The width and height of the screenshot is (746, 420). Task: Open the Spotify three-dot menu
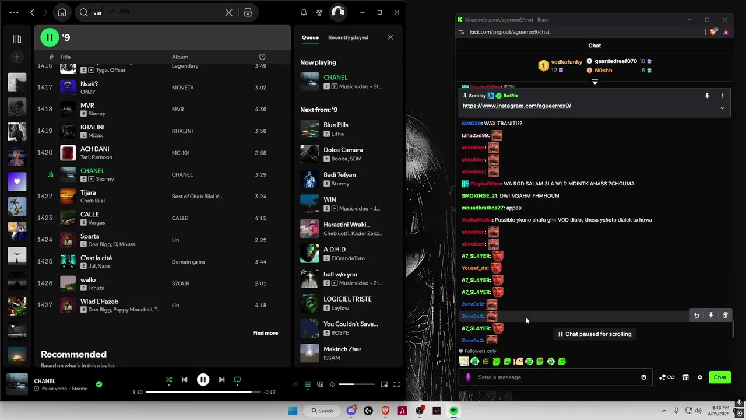tap(14, 12)
